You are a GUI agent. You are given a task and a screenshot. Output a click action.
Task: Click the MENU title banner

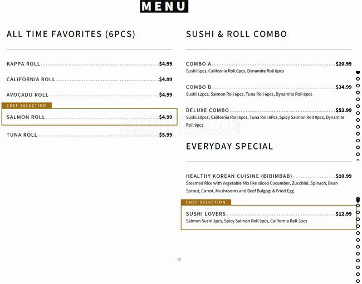coord(164,7)
